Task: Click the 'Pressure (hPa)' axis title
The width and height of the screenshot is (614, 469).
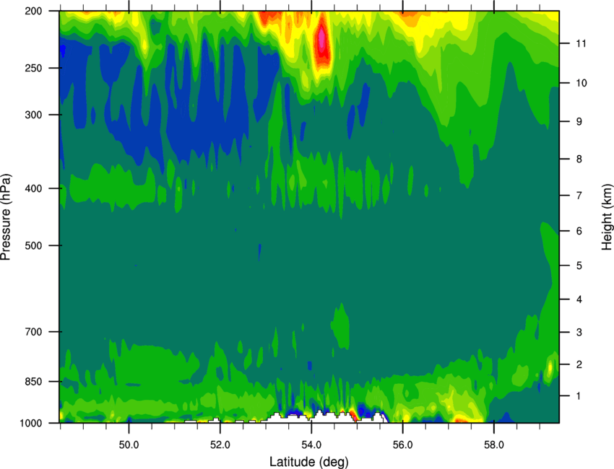Action: coord(6,216)
